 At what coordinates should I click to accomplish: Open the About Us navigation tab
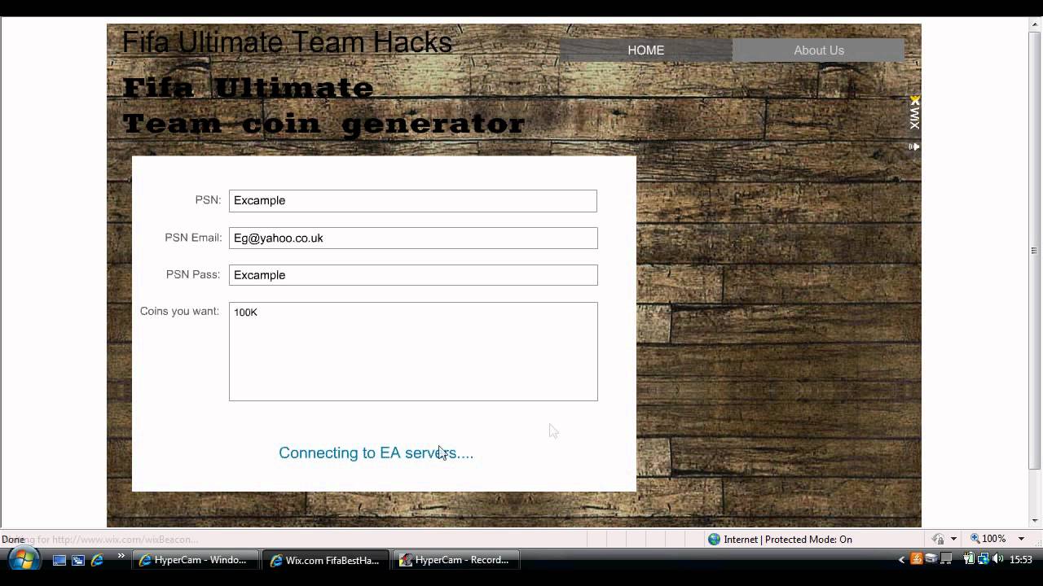pos(819,50)
